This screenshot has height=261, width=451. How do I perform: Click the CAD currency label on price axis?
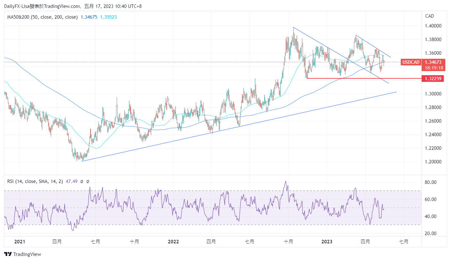429,16
